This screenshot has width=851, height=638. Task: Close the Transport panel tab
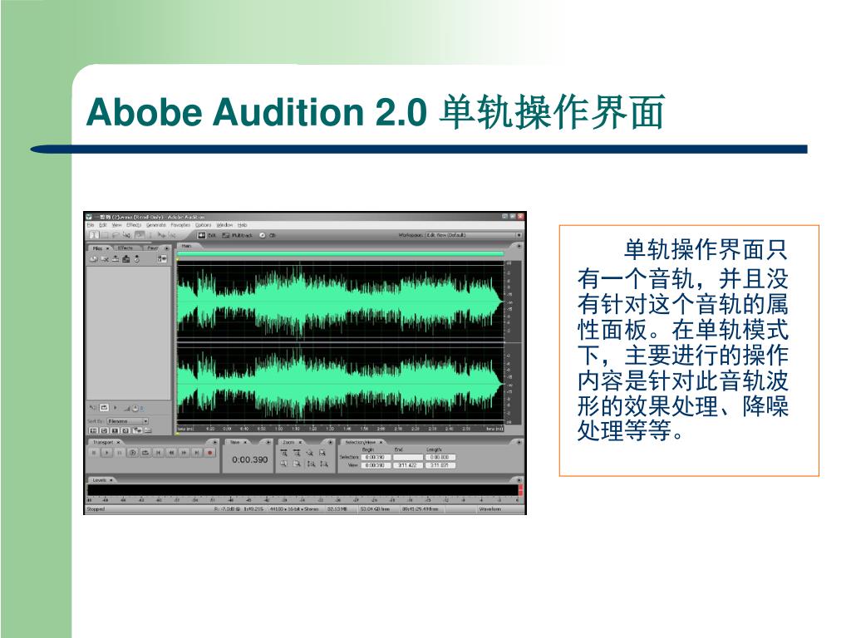coord(118,442)
